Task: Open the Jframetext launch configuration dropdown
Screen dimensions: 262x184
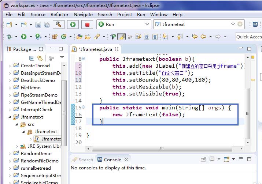Action: (x=232, y=25)
